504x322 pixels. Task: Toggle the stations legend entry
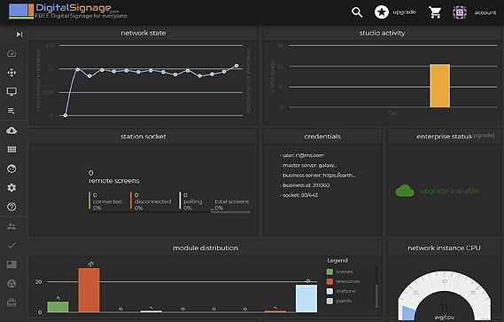(341, 291)
